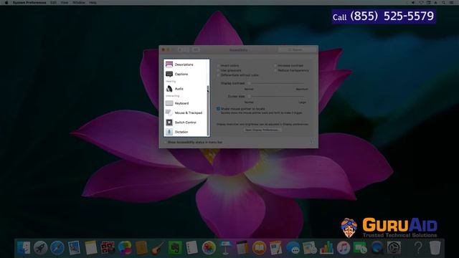
Task: Enable Show Accessibility status in menu bar
Action: (x=165, y=142)
